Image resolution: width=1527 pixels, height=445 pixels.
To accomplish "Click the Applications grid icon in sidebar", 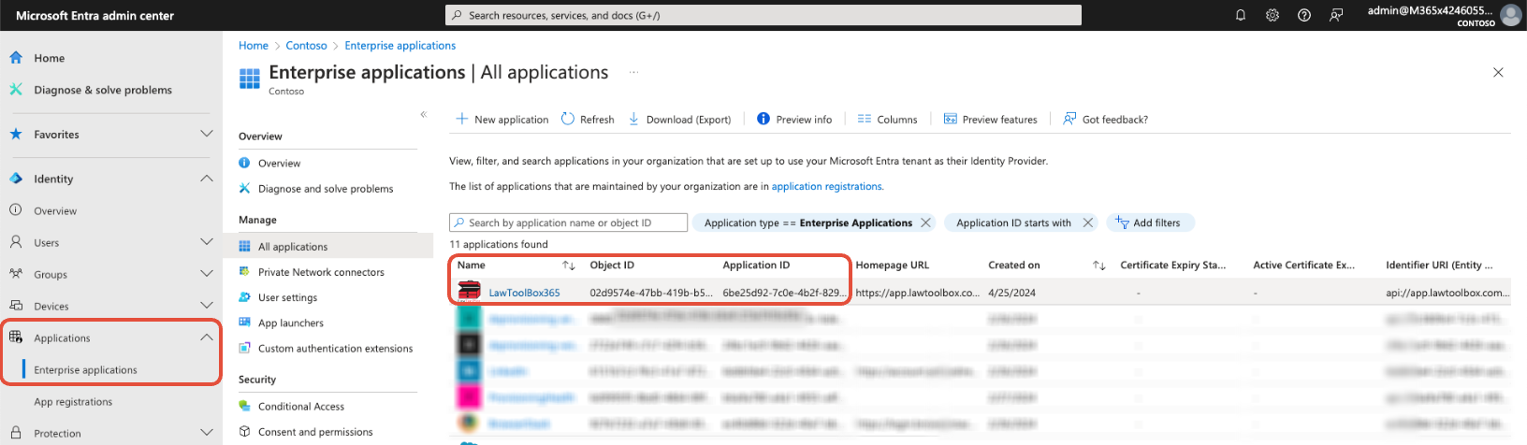I will pyautogui.click(x=16, y=337).
